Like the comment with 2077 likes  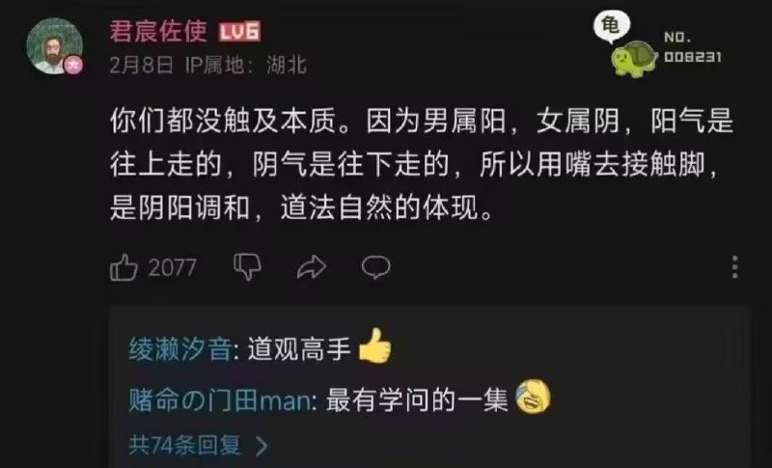(x=124, y=267)
